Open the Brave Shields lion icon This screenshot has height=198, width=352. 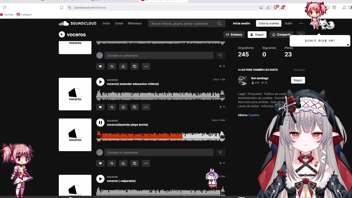(x=276, y=7)
